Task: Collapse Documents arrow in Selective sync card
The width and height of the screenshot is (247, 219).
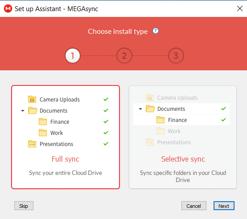Action: pyautogui.click(x=140, y=109)
